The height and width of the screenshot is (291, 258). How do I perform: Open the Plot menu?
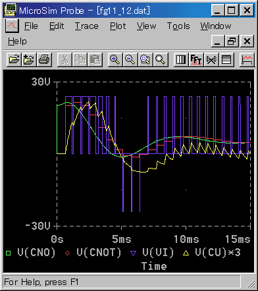(x=118, y=26)
